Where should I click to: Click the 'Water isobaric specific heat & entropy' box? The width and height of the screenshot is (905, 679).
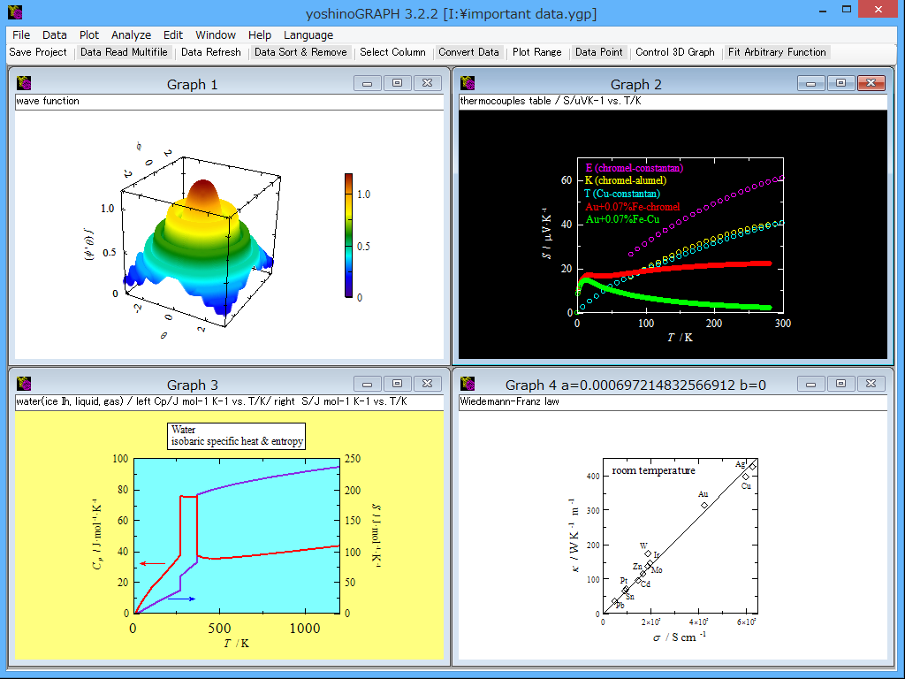coord(237,436)
